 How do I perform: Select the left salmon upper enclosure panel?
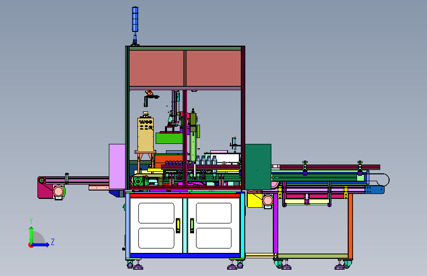[x=156, y=68]
